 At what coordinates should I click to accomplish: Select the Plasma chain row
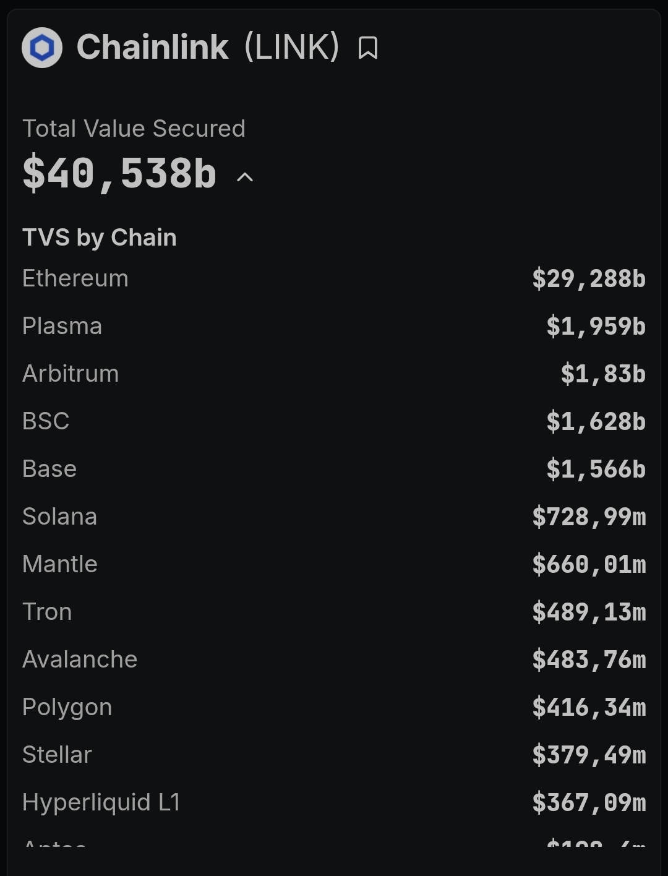coord(334,326)
